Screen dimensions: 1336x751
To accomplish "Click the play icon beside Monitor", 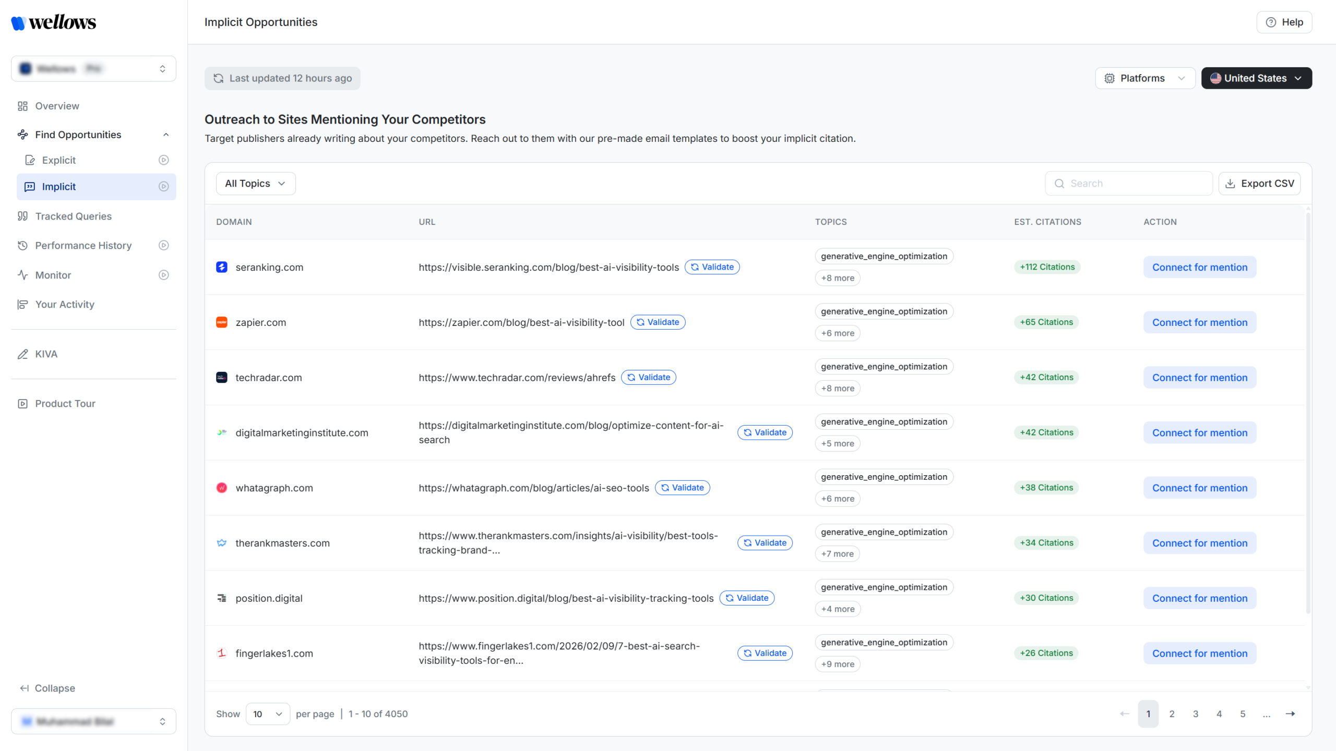I will 163,275.
